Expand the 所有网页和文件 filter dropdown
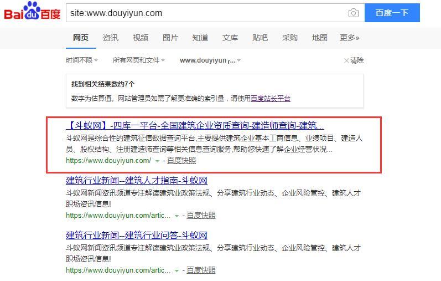 coord(139,60)
